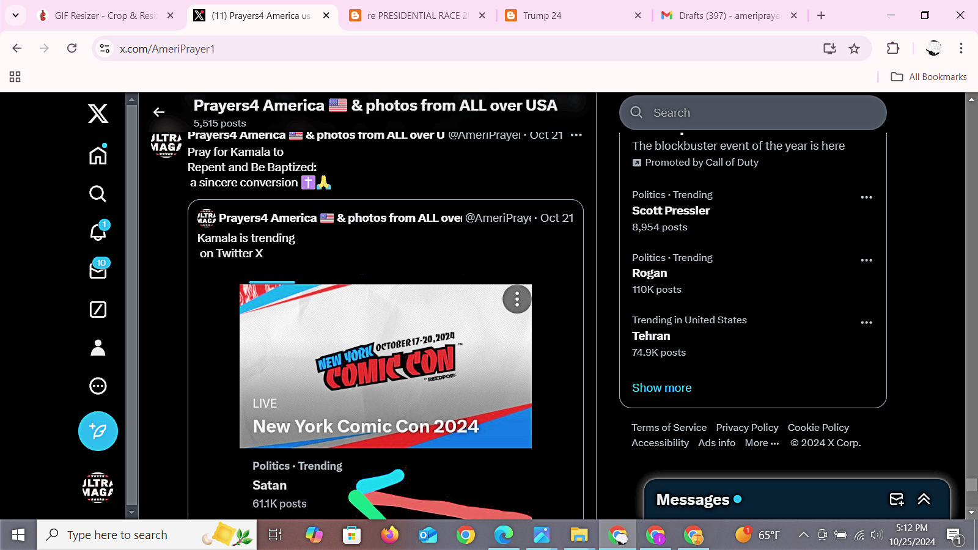Open Ads info footer link
The image size is (978, 550).
(716, 443)
